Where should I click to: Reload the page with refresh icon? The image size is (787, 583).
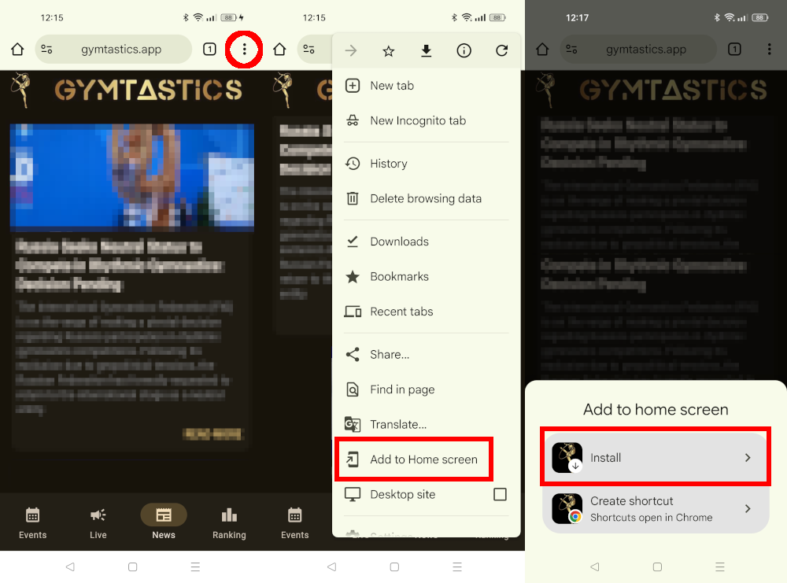[x=501, y=51]
